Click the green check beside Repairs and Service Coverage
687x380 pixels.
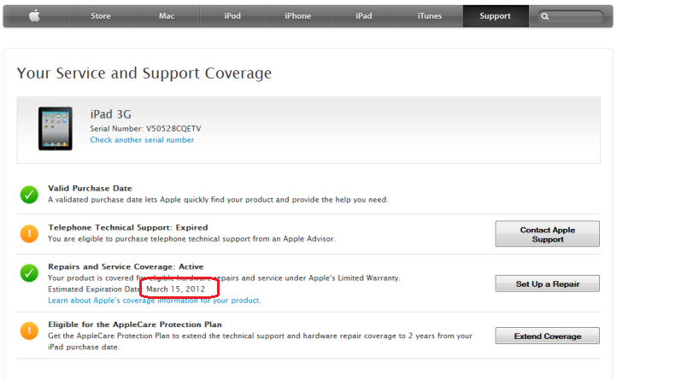[29, 272]
